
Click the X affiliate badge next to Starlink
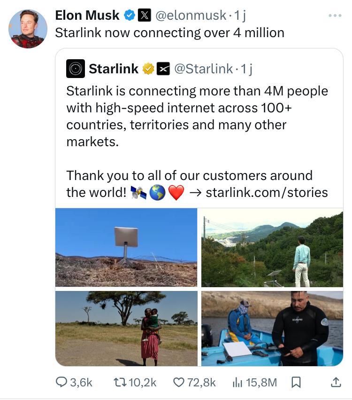163,69
